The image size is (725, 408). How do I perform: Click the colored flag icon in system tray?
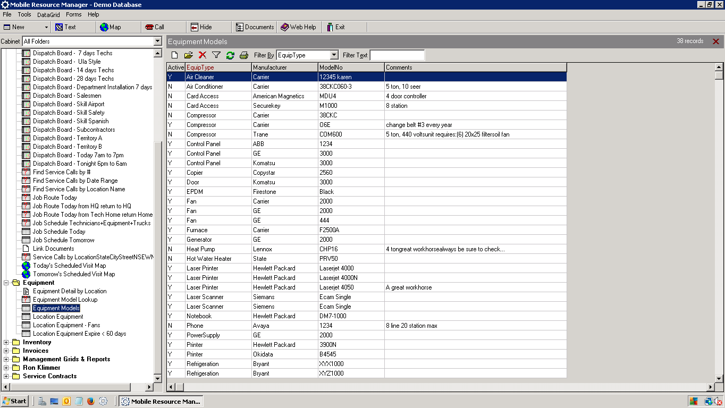pos(694,402)
